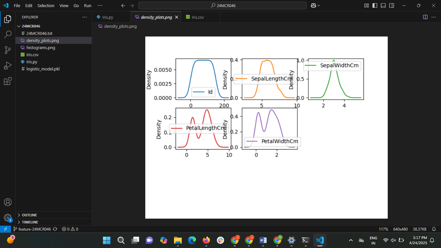Viewport: 441px width, 248px height.
Task: Expand the Outline section
Action: coord(54,215)
